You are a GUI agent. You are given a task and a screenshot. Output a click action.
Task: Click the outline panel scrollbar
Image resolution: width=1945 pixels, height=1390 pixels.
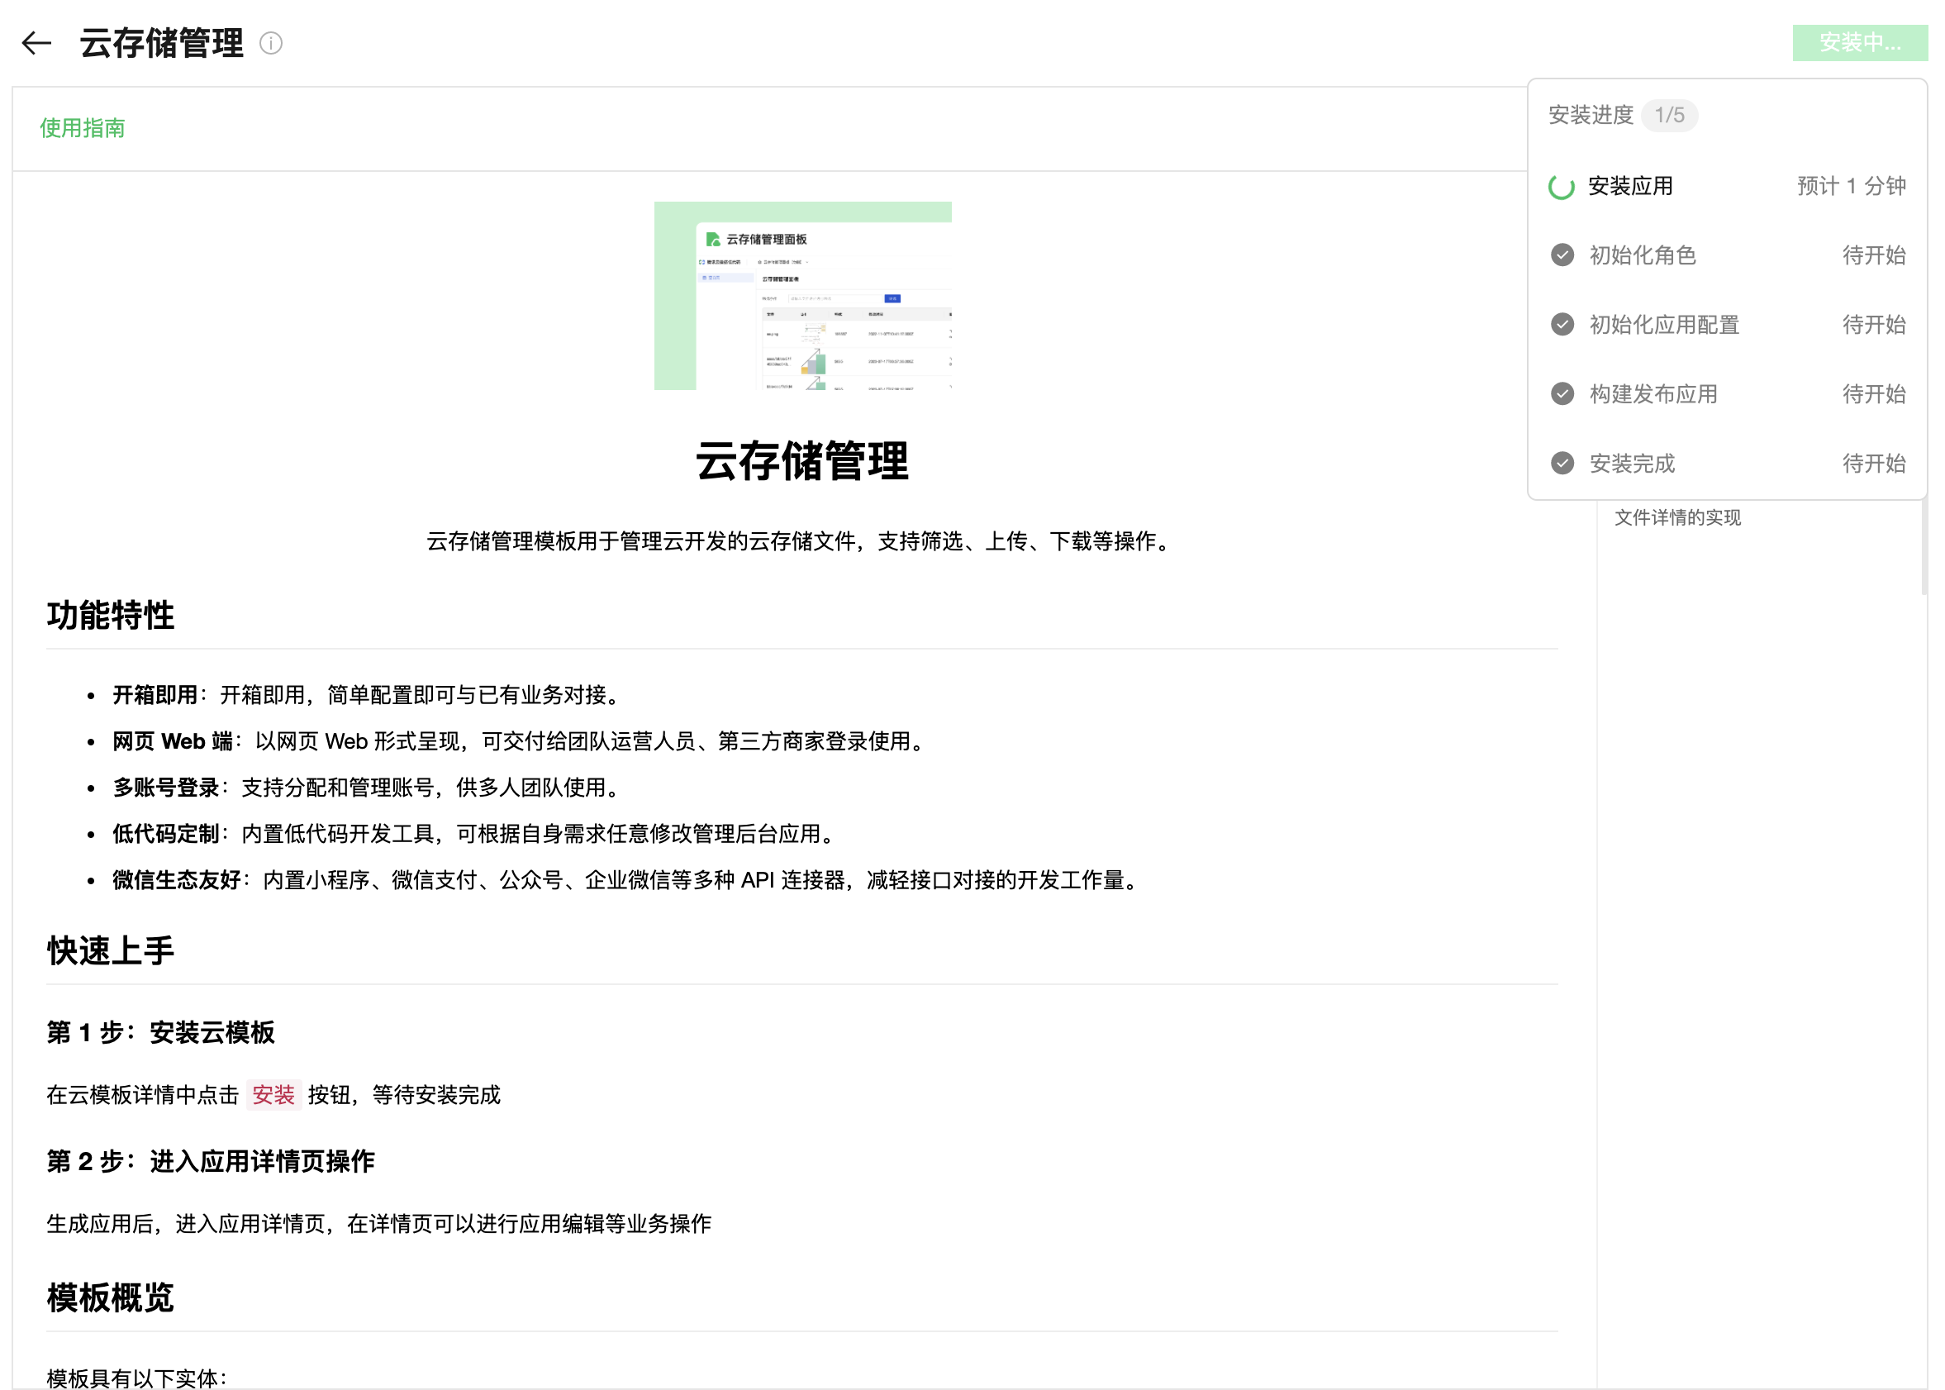click(x=1924, y=548)
